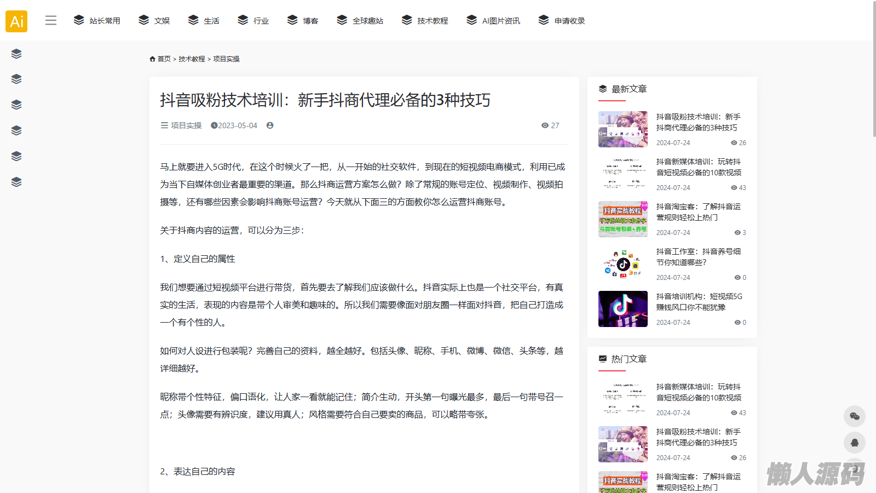The width and height of the screenshot is (876, 493).
Task: Click the WeChat floating icon
Action: (854, 417)
